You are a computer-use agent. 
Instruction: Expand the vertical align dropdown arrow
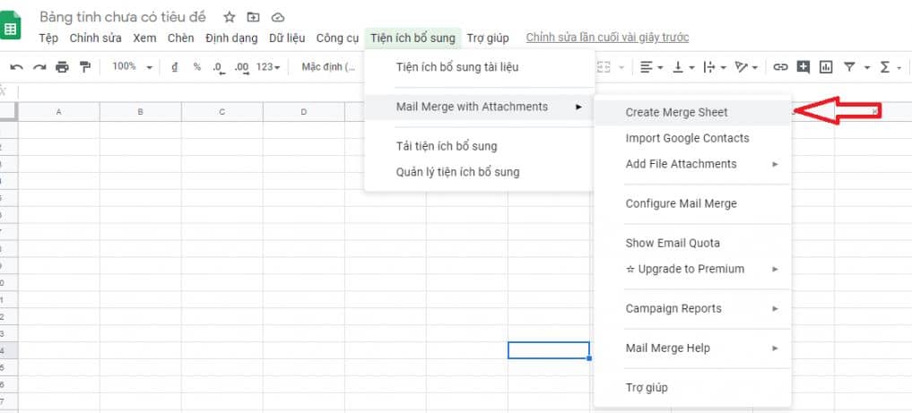point(691,68)
